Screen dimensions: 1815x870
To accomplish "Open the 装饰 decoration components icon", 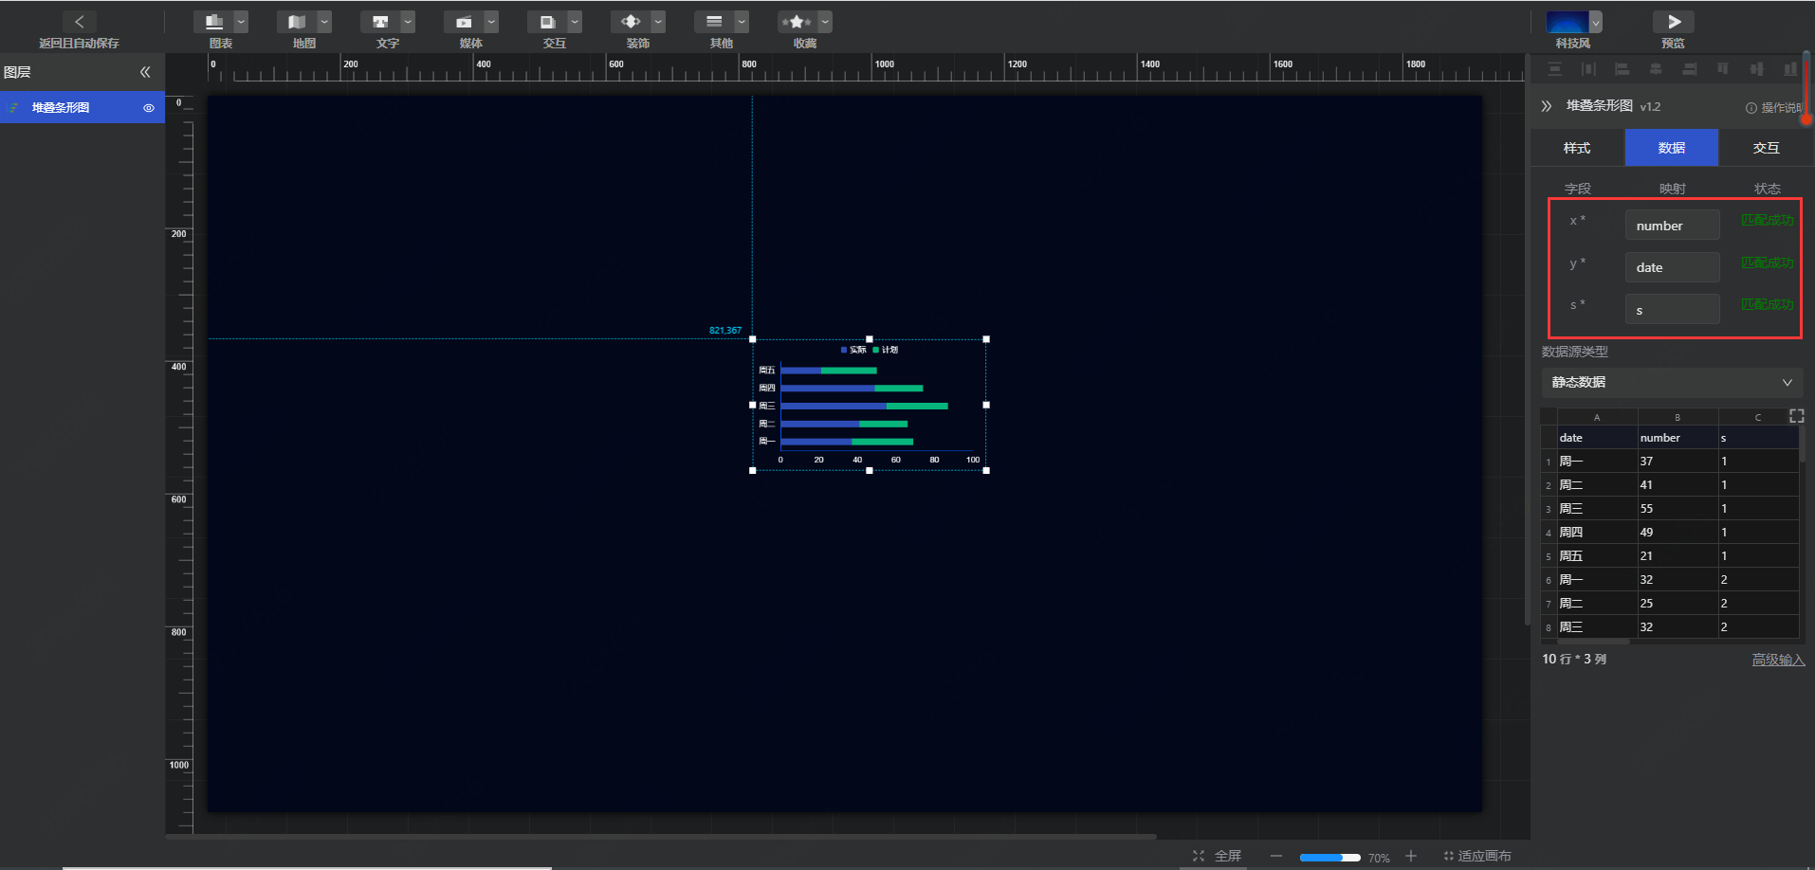I will [x=631, y=22].
